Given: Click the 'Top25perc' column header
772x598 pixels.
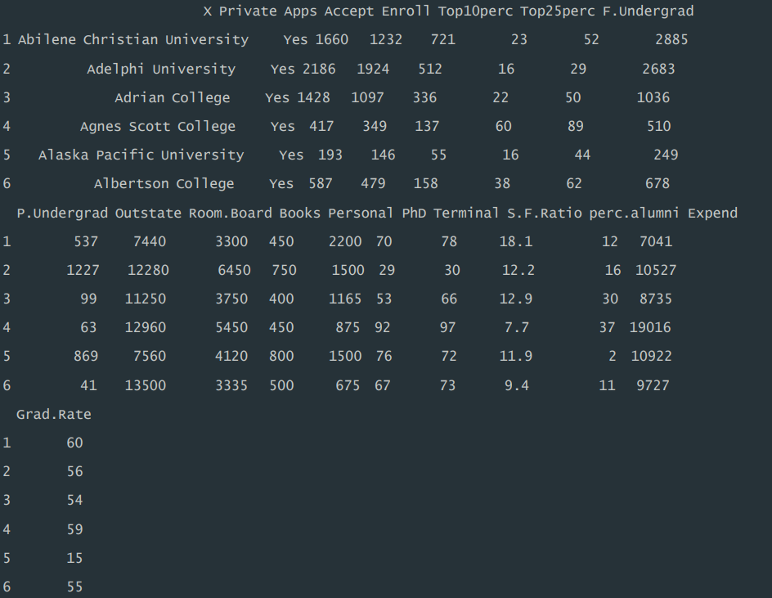Looking at the screenshot, I should click(558, 11).
